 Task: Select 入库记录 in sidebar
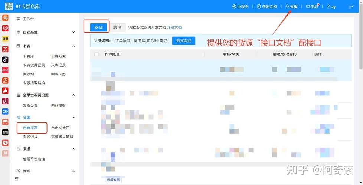58,65
